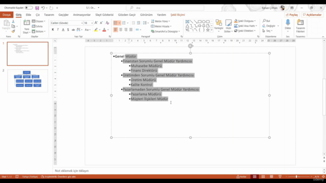Toggle align text right

126,29
